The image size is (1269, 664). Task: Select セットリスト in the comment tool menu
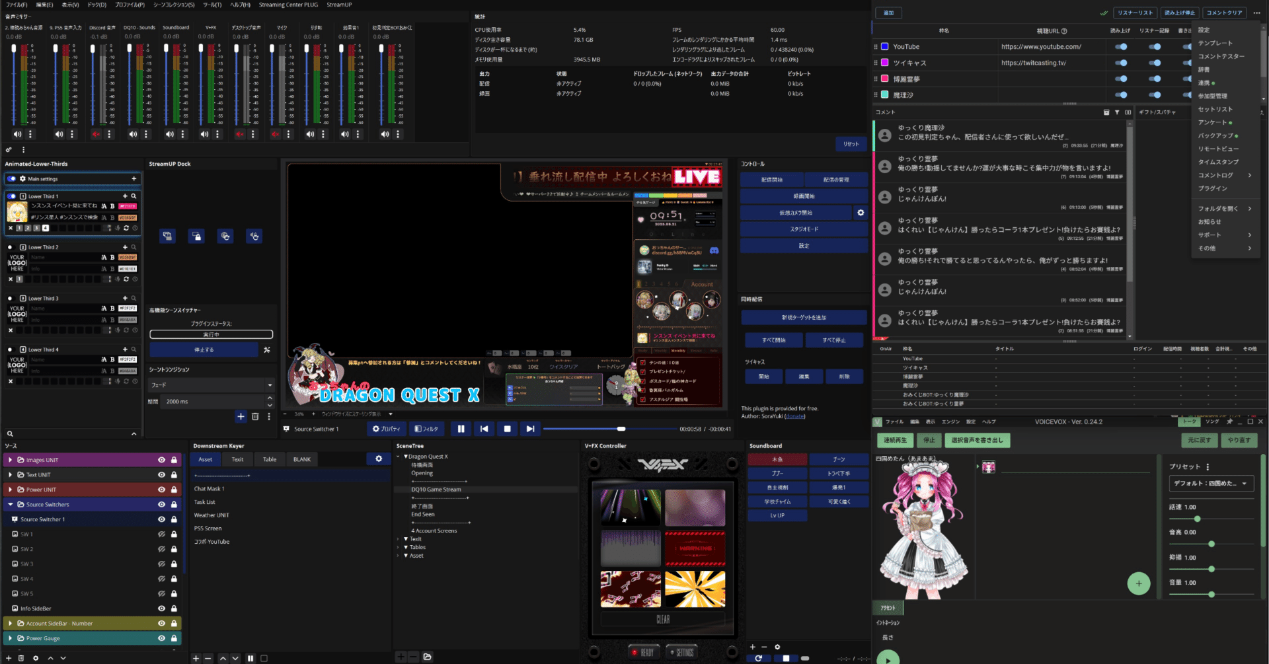point(1215,109)
